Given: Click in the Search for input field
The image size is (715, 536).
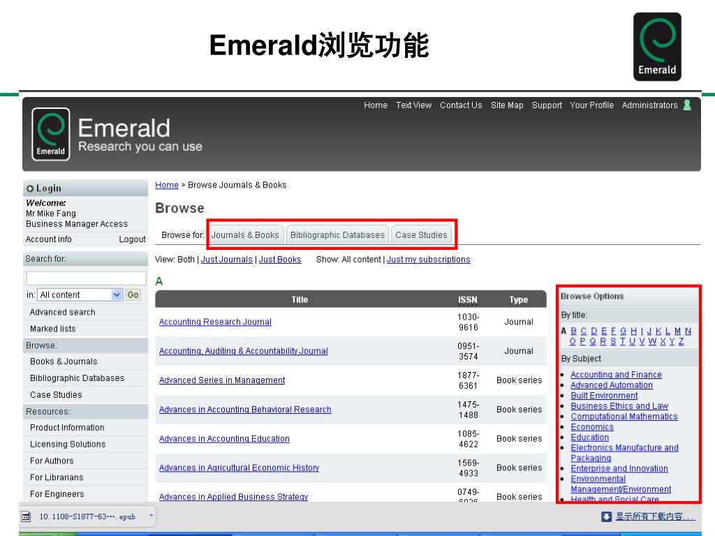Looking at the screenshot, I should point(86,278).
